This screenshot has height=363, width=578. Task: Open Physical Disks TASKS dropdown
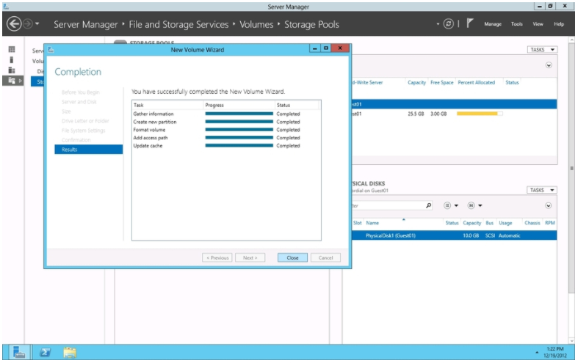pyautogui.click(x=541, y=190)
